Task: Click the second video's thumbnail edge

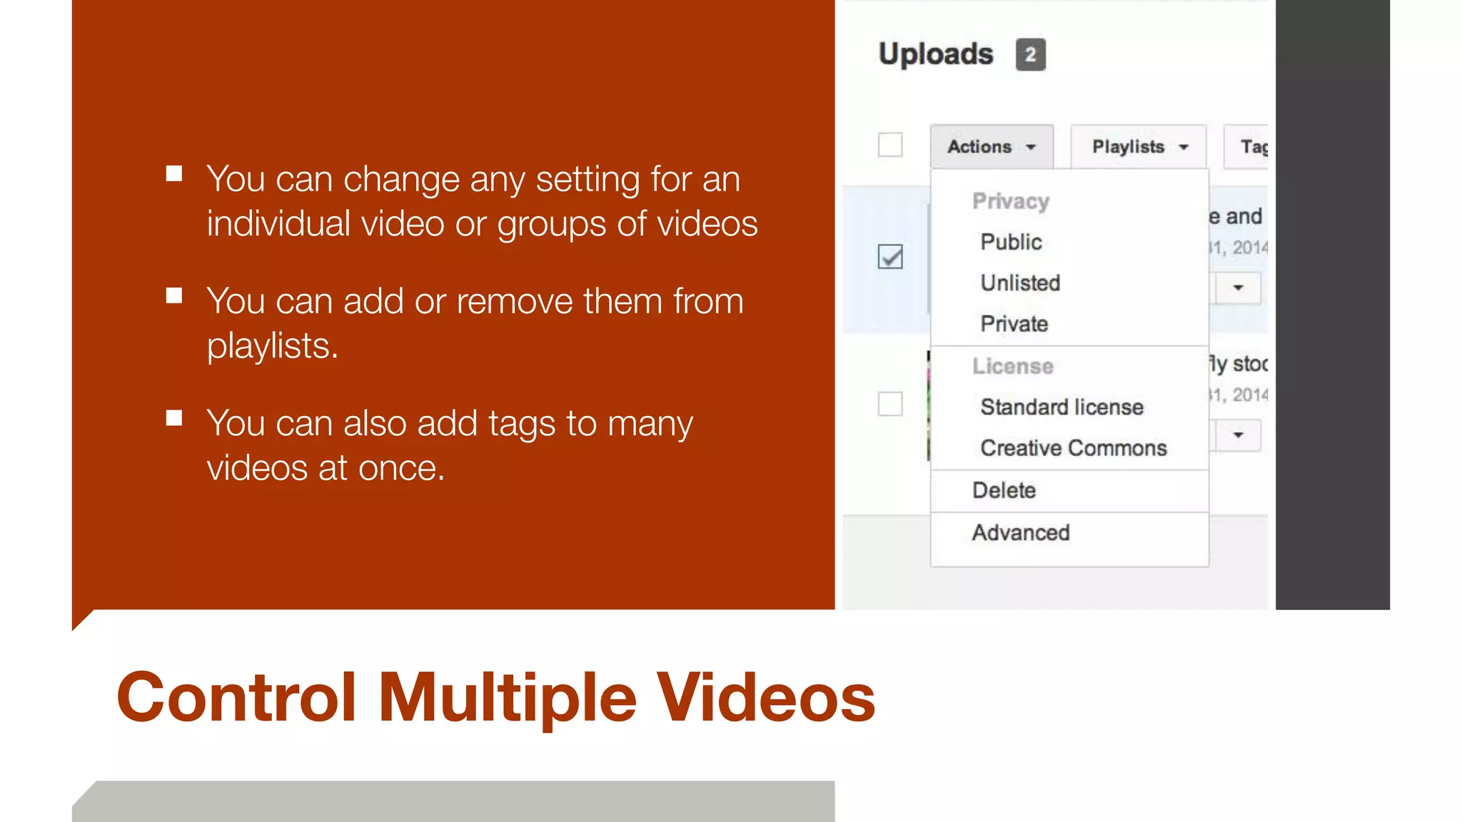Action: pos(929,406)
